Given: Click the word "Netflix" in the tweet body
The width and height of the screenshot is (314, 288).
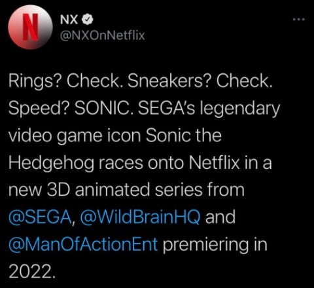Looking at the screenshot, I should (215, 162).
